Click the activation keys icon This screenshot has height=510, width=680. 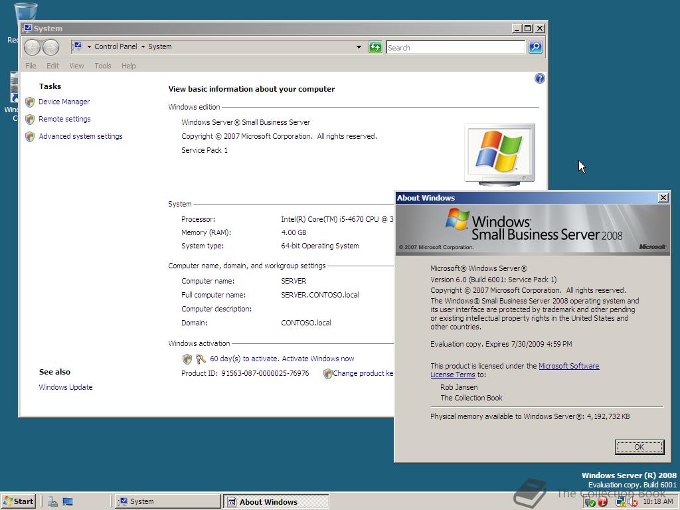click(x=201, y=359)
